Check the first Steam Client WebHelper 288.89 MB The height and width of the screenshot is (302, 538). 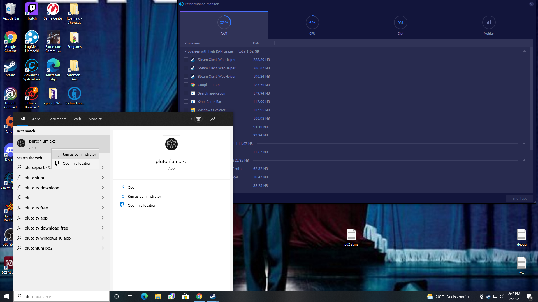pos(186,60)
